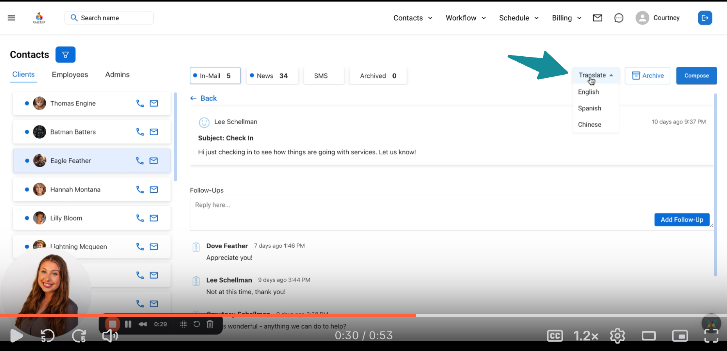Expand the Billing dropdown menu
The height and width of the screenshot is (351, 727).
(566, 18)
